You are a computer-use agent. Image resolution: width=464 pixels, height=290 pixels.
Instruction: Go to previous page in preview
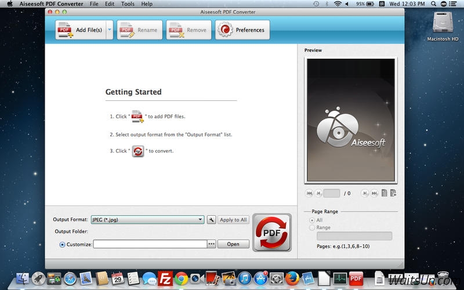[318, 193]
